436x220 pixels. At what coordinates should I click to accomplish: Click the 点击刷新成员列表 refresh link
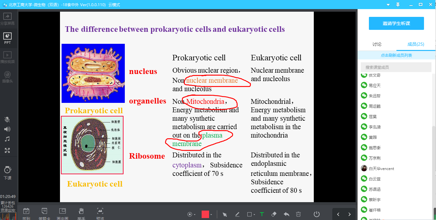(x=396, y=55)
